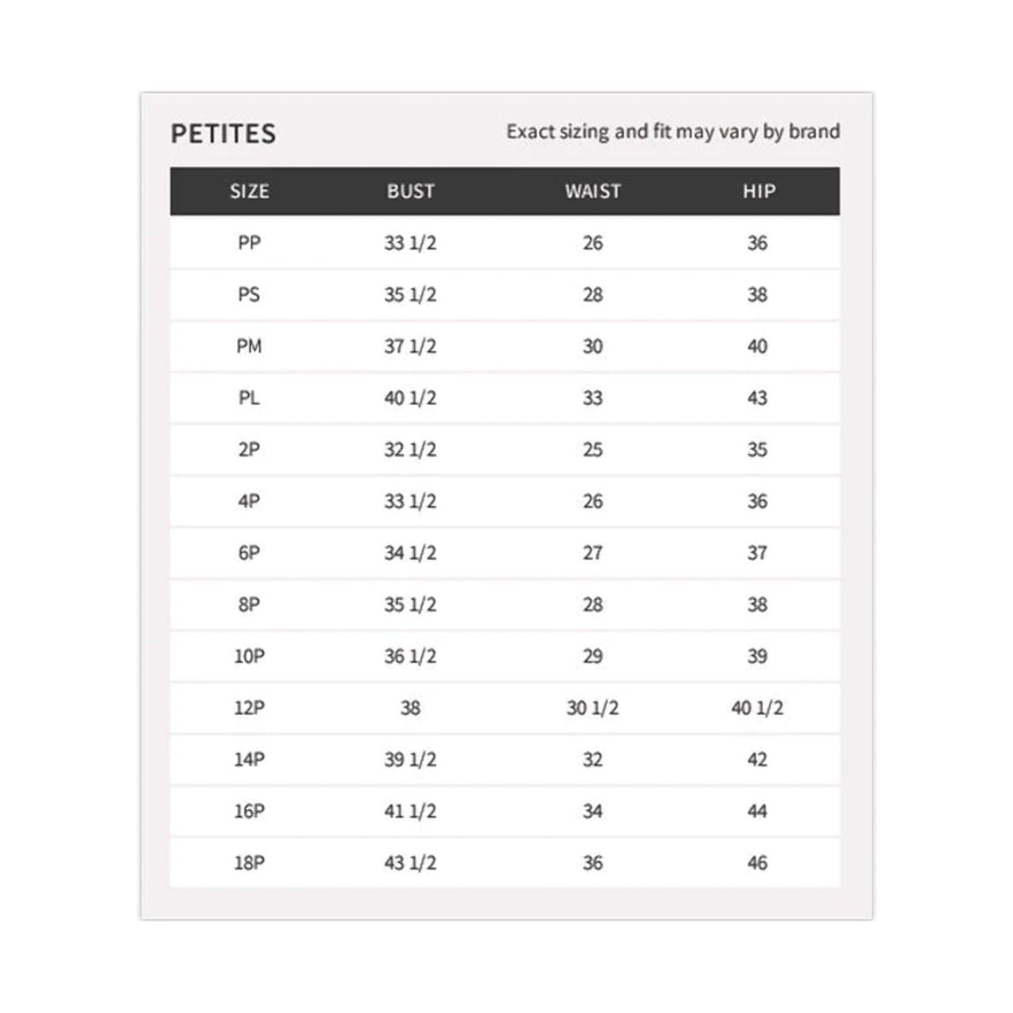Click the BUST column header
The image size is (1013, 1013).
click(x=411, y=191)
